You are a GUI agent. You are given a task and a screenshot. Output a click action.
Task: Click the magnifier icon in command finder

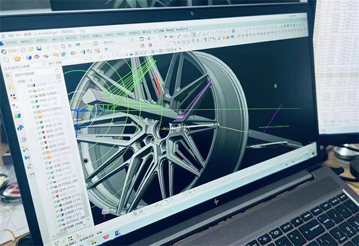pyautogui.click(x=132, y=40)
